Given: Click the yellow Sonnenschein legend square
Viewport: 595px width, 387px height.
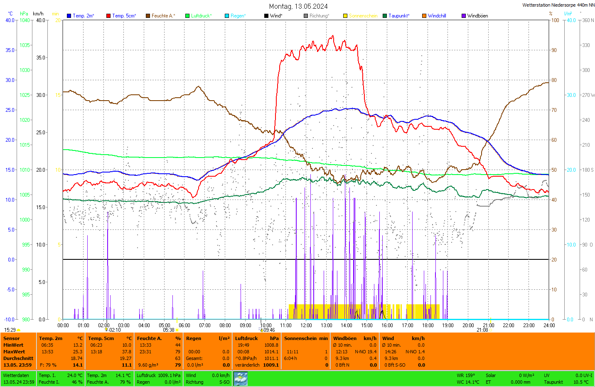Looking at the screenshot, I should [345, 16].
